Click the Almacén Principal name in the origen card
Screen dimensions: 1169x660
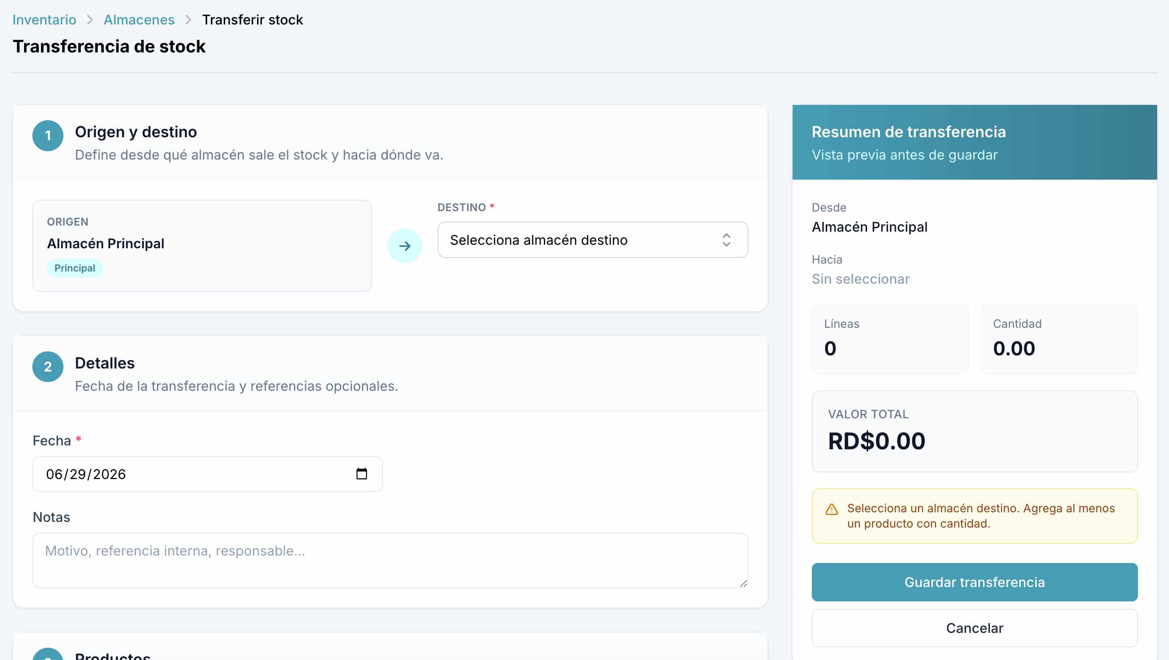[x=106, y=243]
